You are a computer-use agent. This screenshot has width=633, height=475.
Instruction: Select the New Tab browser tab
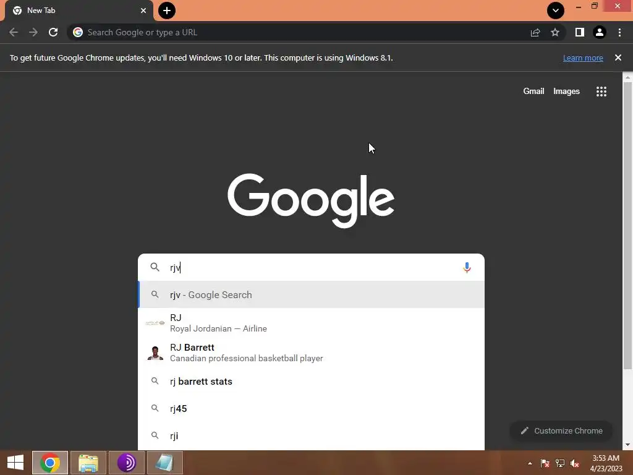tap(80, 11)
